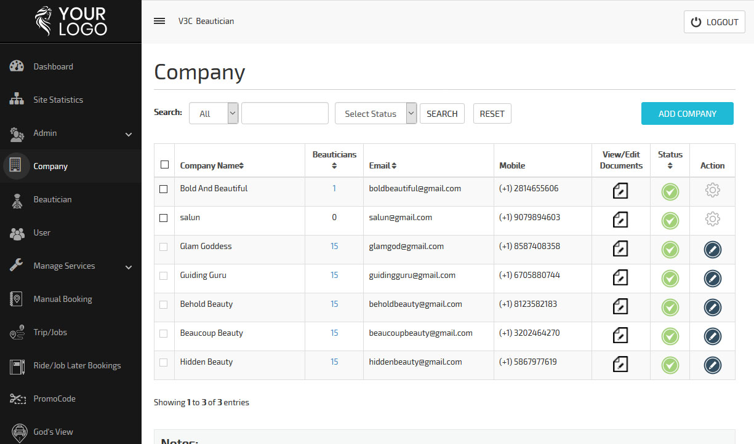
Task: Expand the Manage Services submenu chevron
Action: (129, 267)
